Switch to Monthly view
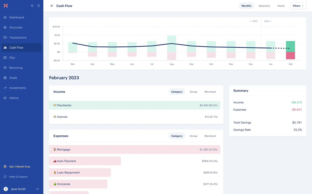 (246, 6)
